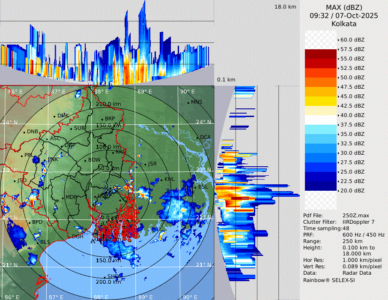Viewport: 388px width, 300px height.
Task: Click the MNS station marker
Action: tap(188, 102)
